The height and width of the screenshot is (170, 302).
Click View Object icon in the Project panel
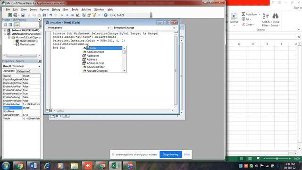(x=10, y=25)
